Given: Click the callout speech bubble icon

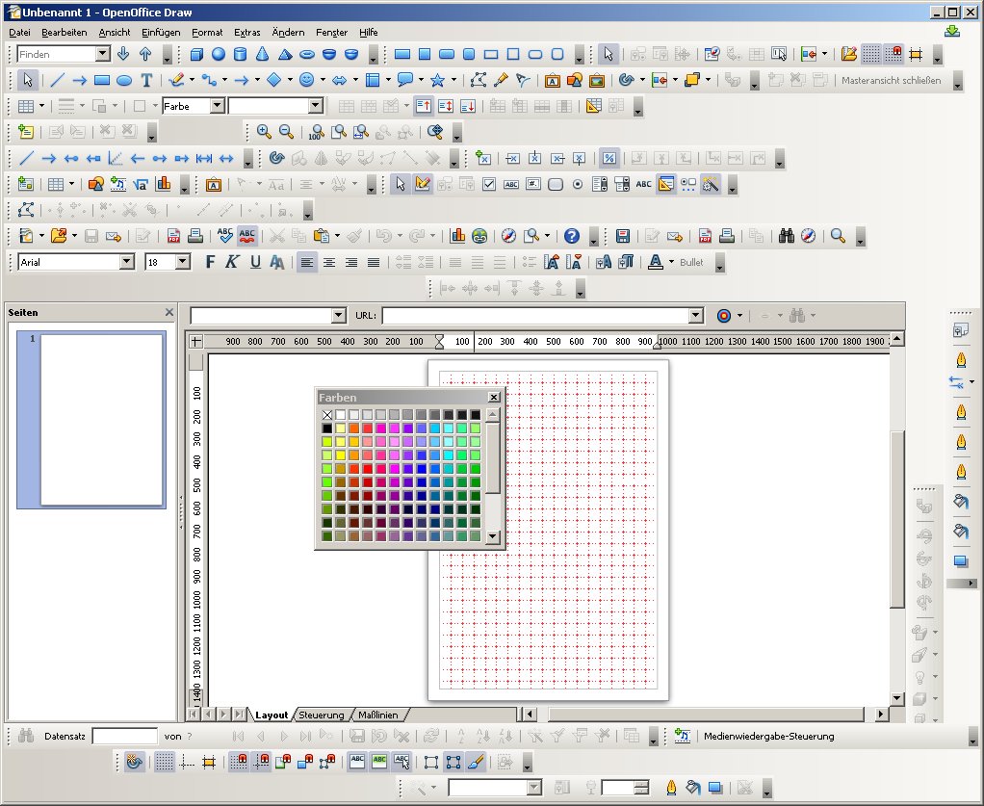Looking at the screenshot, I should coord(404,81).
